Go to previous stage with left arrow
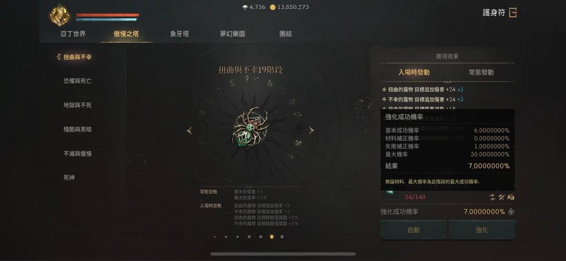The width and height of the screenshot is (566, 261). coord(189,131)
